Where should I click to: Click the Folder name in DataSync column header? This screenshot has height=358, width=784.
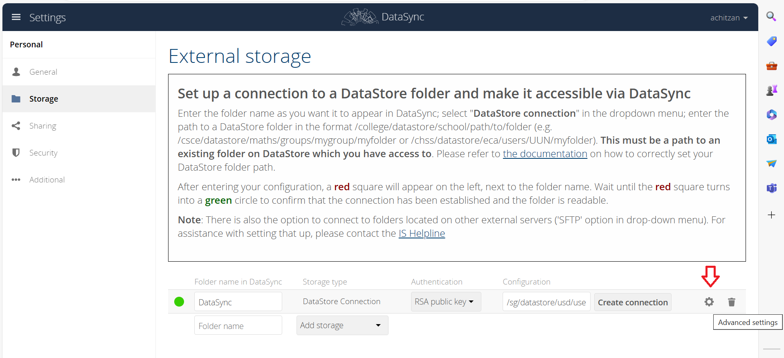click(238, 282)
